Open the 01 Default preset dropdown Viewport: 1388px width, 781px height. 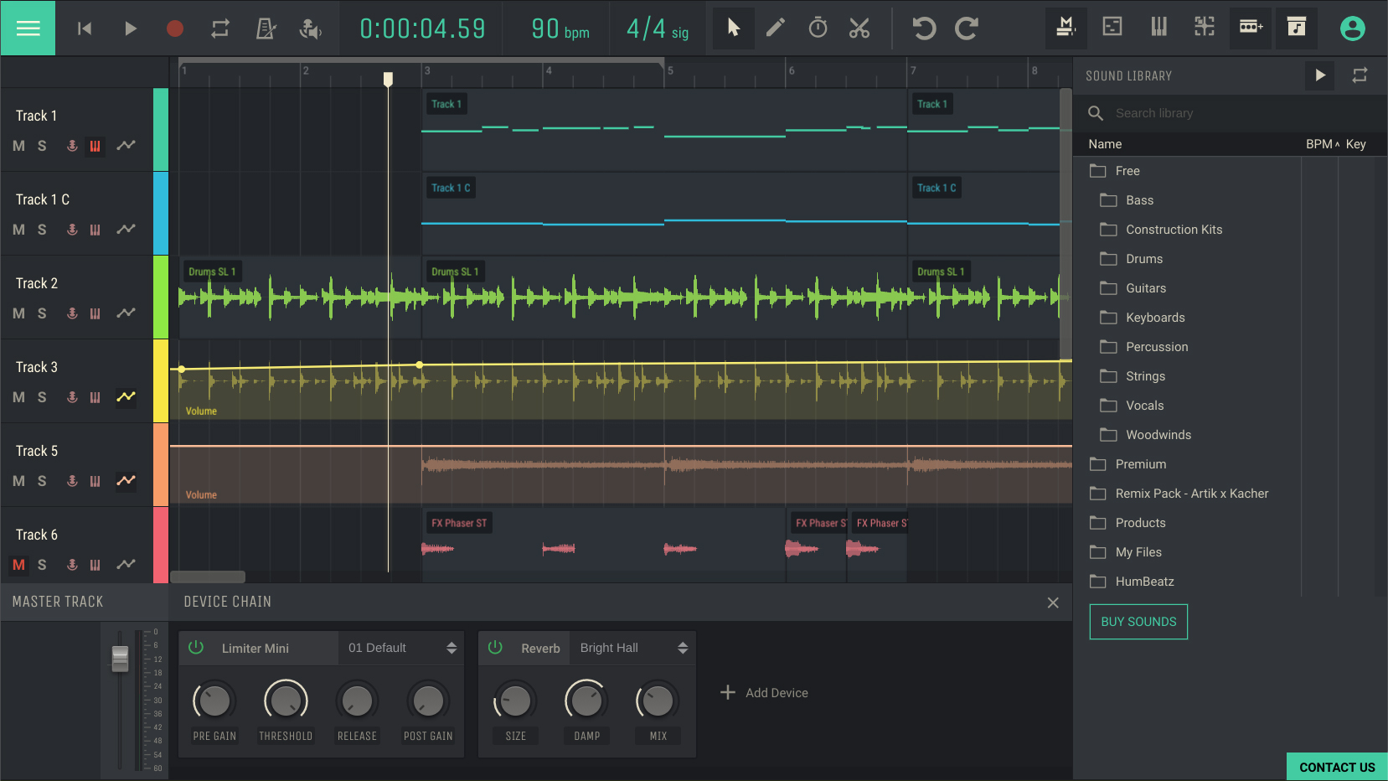click(x=401, y=648)
